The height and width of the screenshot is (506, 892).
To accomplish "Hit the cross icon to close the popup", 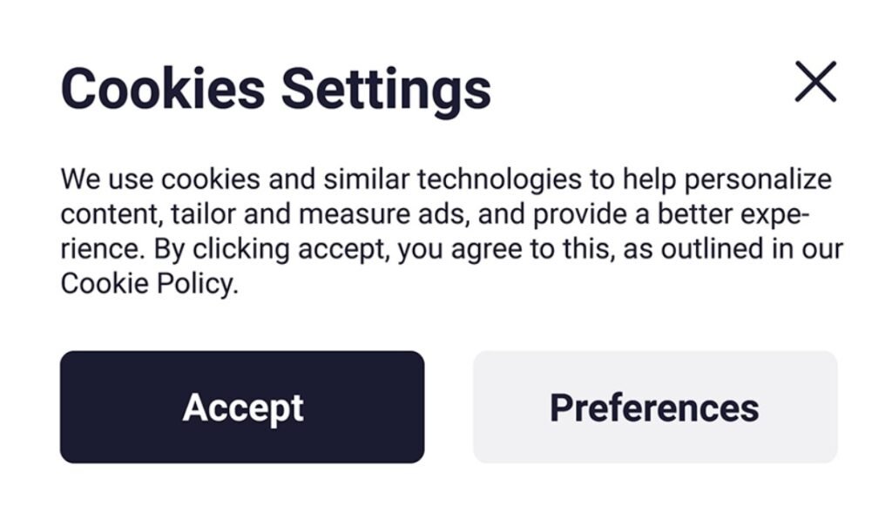I will tap(815, 82).
